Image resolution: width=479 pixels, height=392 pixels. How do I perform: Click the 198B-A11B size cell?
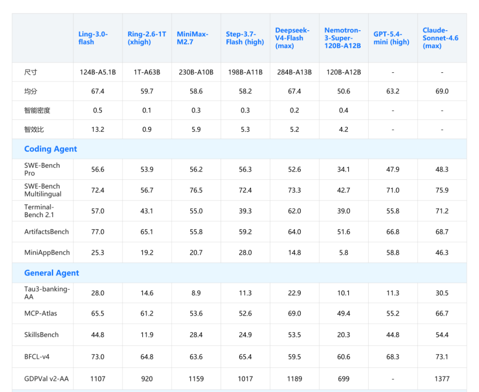[x=245, y=72]
